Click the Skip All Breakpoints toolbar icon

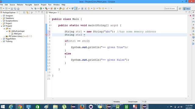32,8
